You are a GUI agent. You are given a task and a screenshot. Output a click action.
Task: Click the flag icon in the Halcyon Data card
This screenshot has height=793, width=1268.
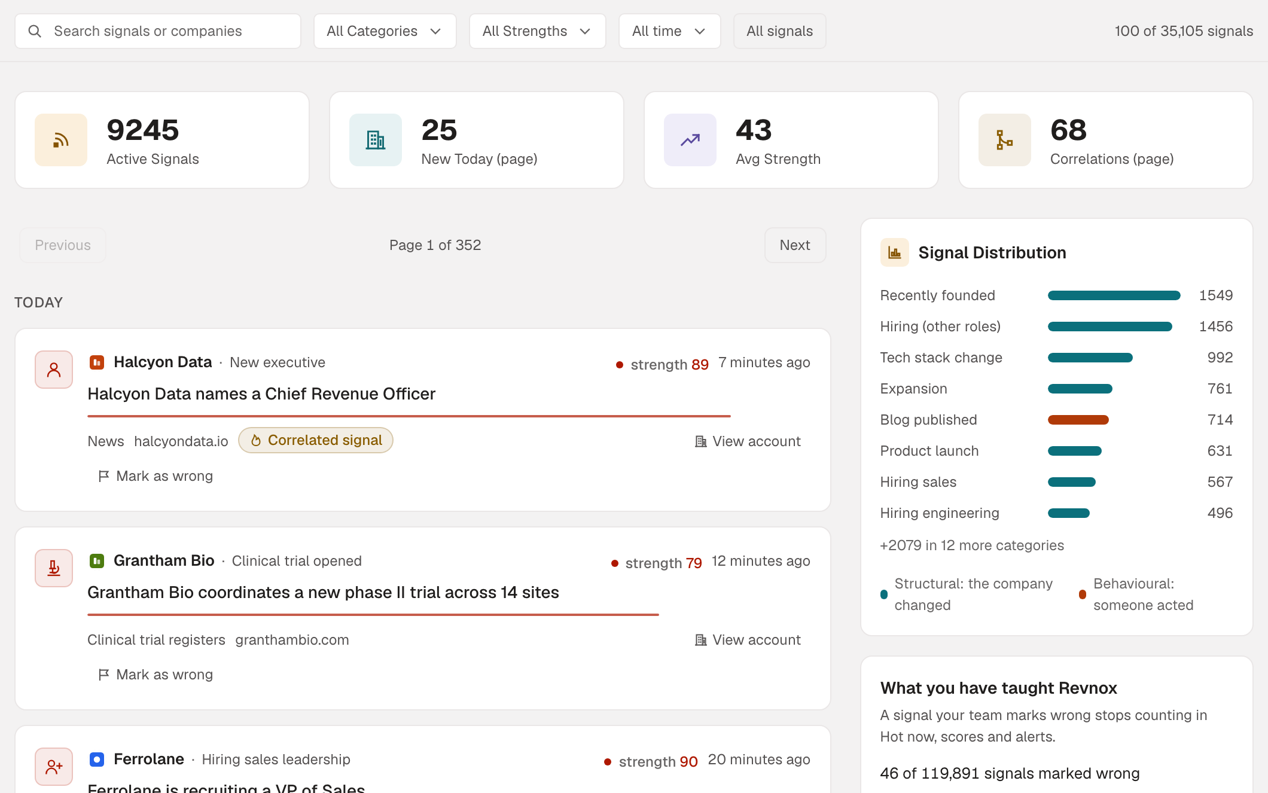103,476
